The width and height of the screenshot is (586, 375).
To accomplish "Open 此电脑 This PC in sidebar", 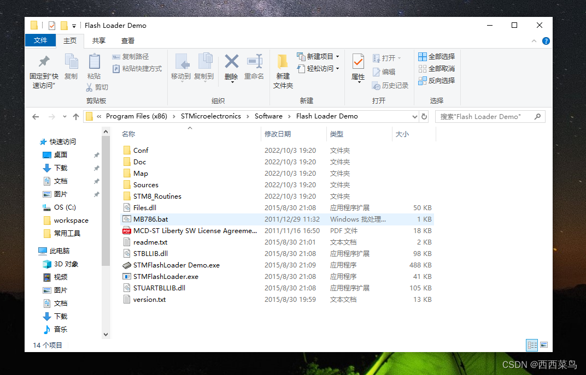I will coord(54,251).
